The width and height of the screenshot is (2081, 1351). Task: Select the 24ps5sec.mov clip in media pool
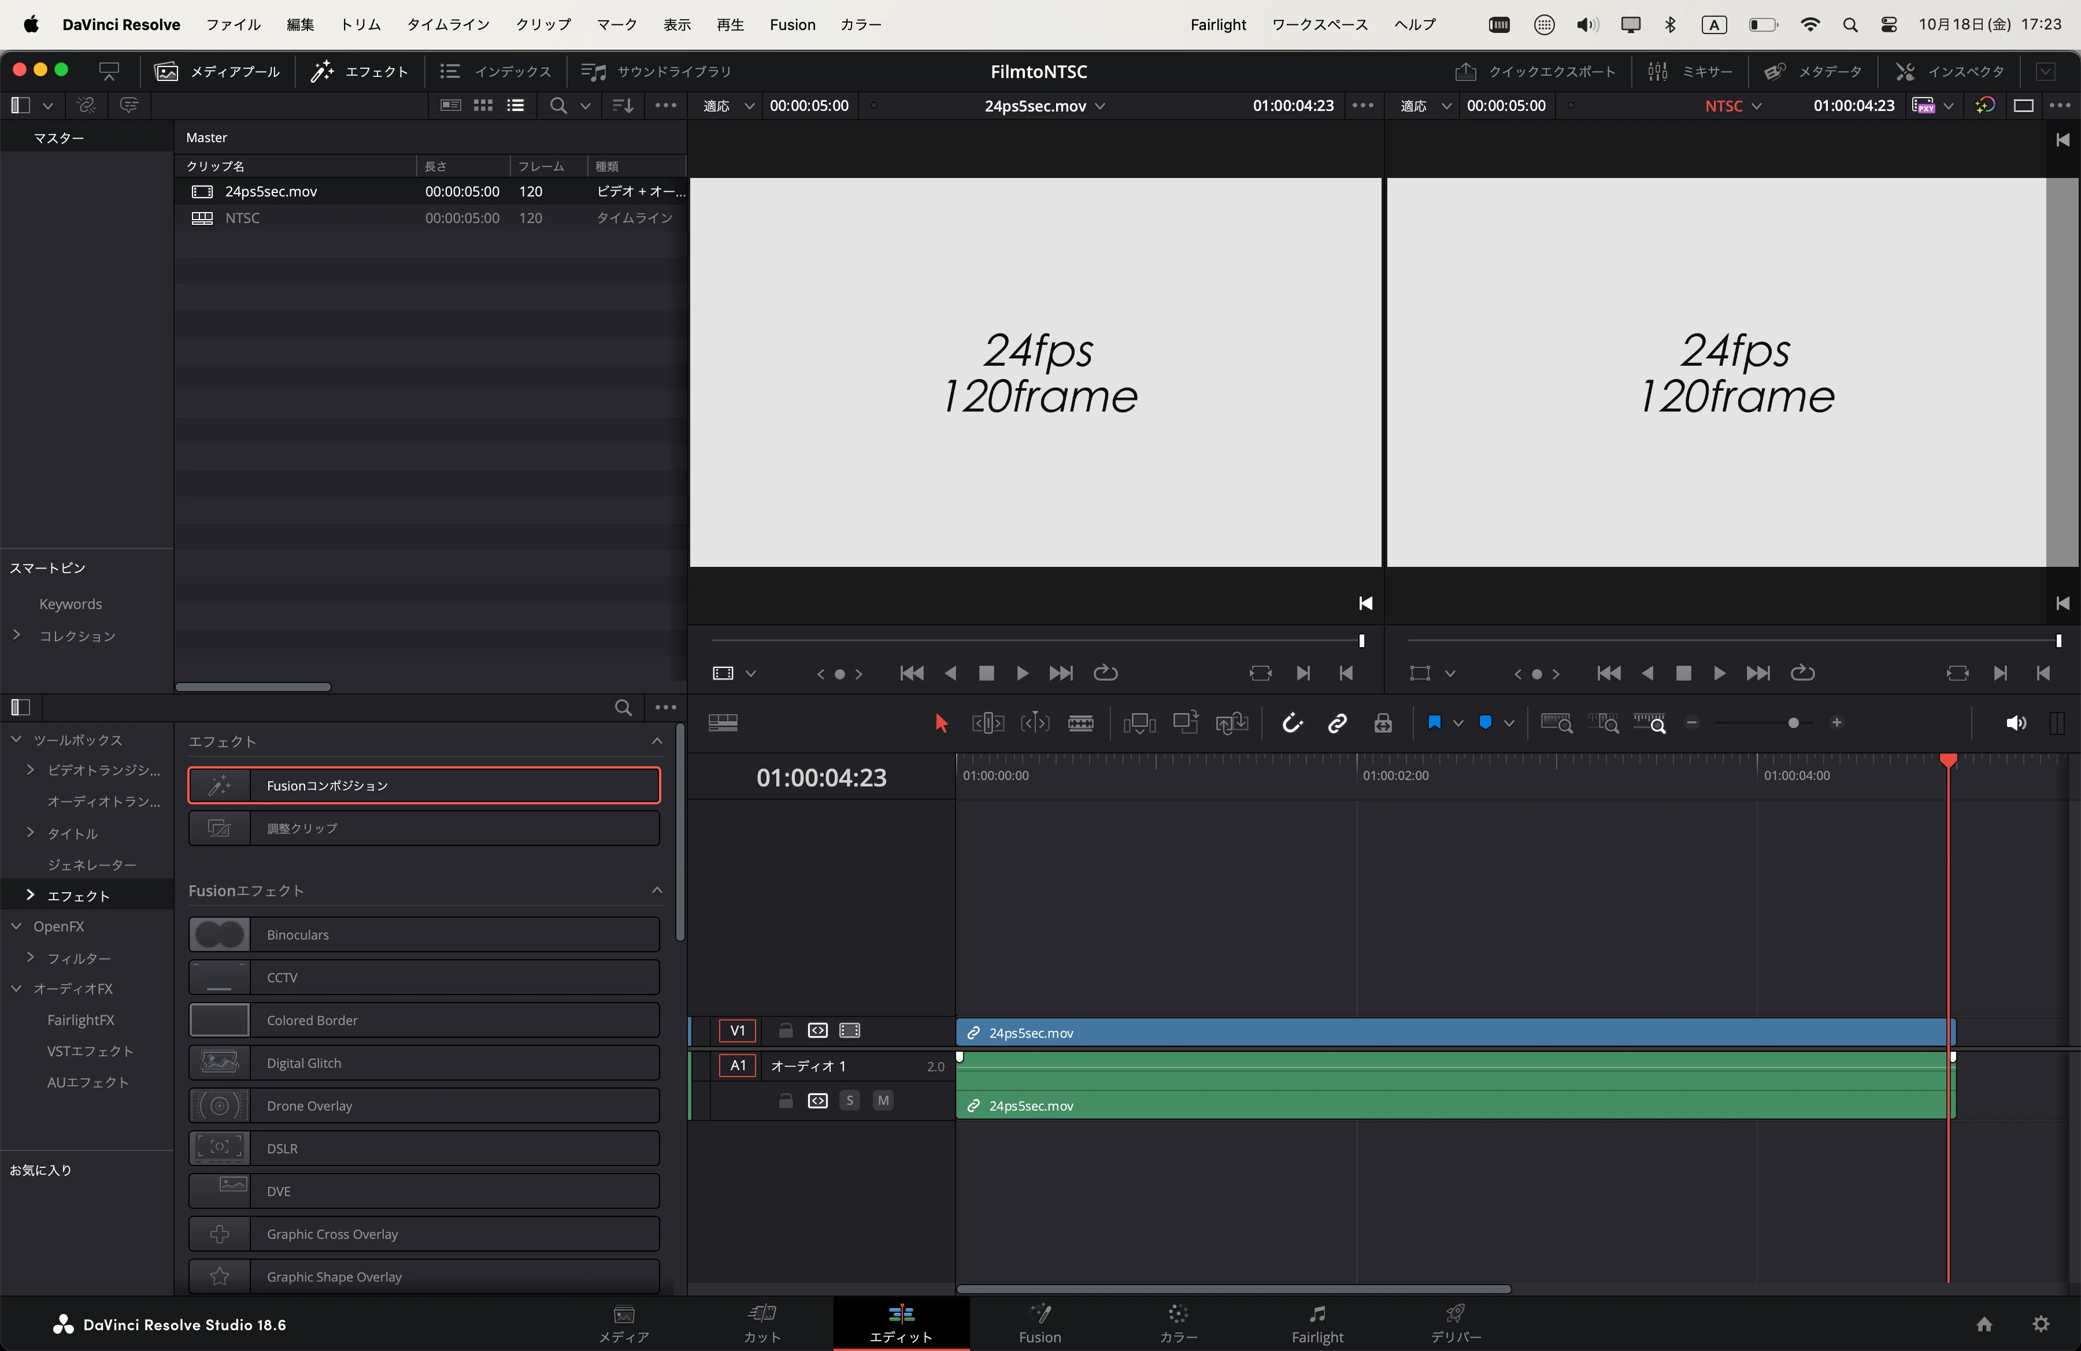tap(430, 191)
